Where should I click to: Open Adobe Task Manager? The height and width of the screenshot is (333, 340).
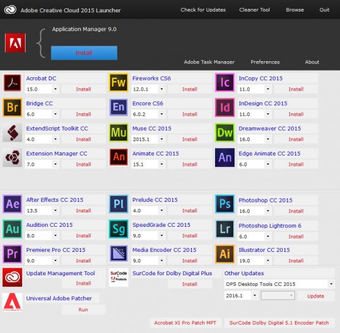209,62
